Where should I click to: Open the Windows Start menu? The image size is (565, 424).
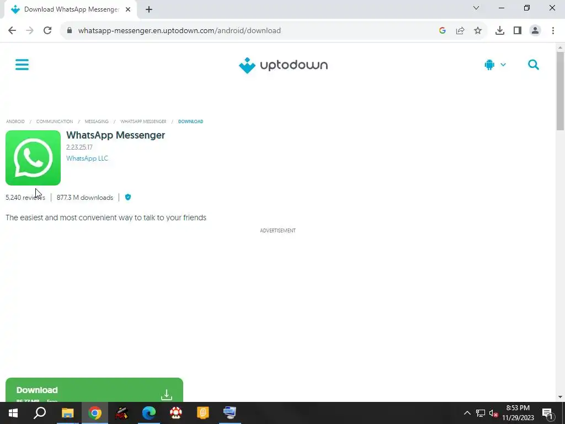tap(13, 413)
